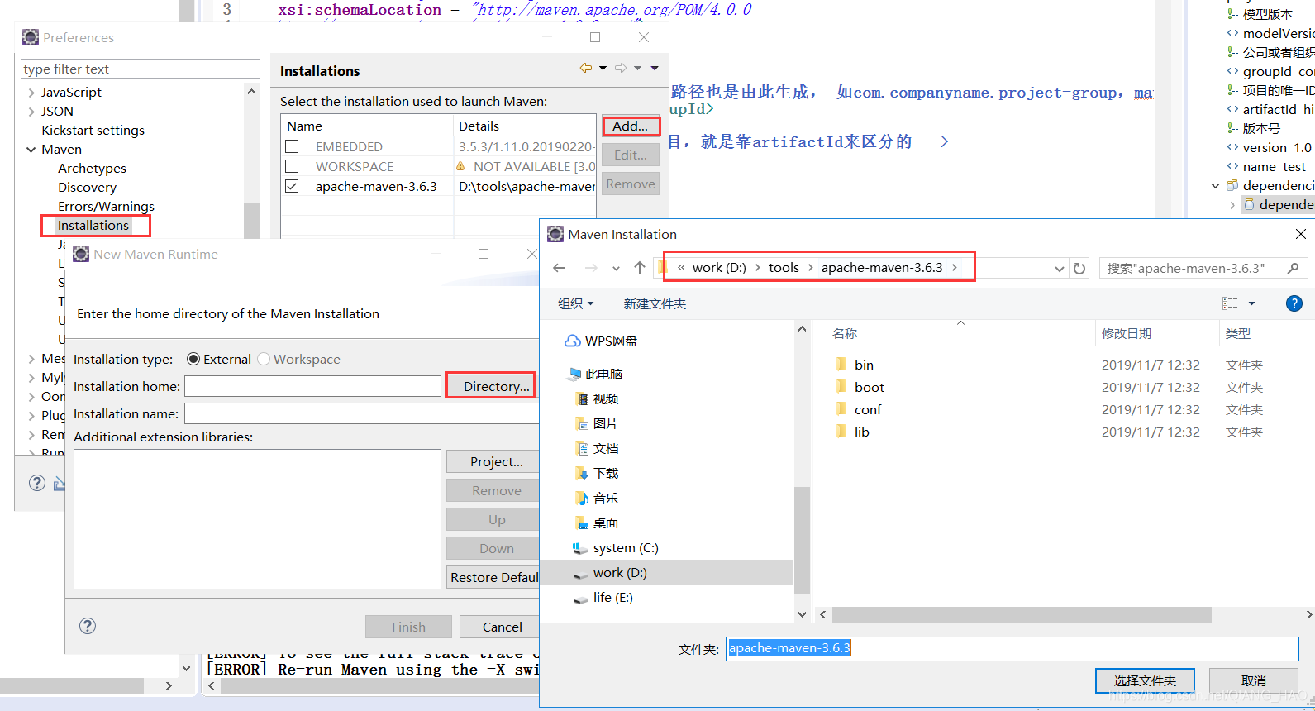Click the 取消 button
Screen dimensions: 1315x711
coord(1254,680)
